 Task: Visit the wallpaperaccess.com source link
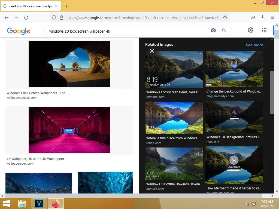click(22, 98)
